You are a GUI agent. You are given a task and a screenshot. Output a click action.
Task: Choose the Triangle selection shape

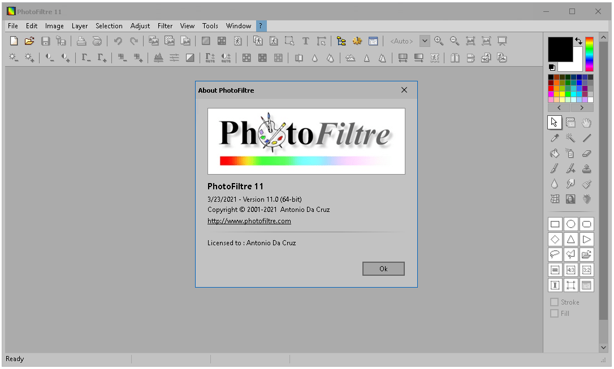571,240
